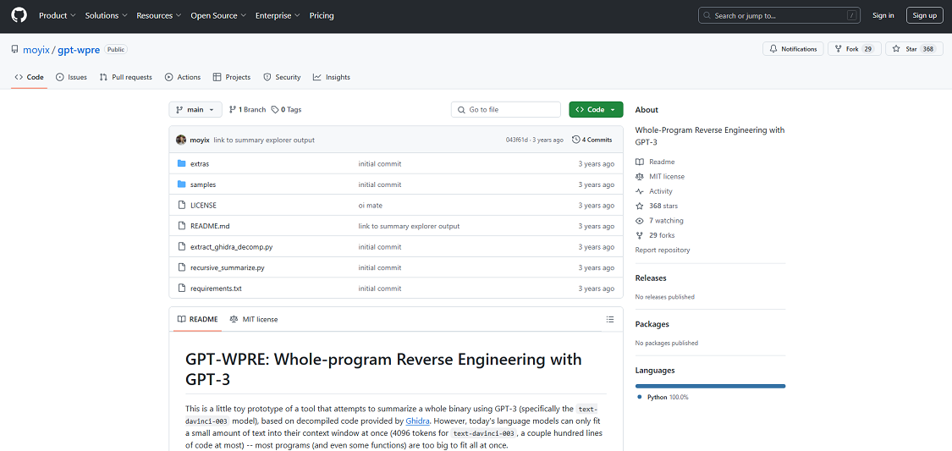Open the Releases heading link

(x=651, y=278)
